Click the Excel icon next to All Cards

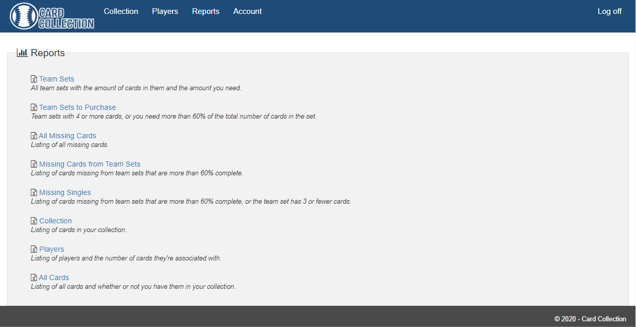[x=34, y=277]
